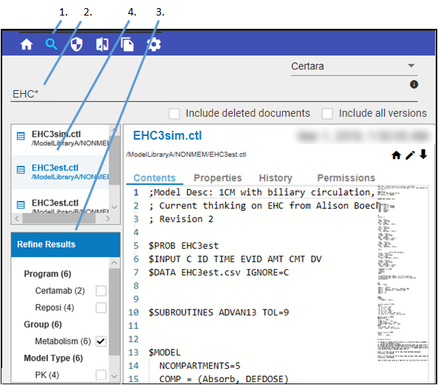The height and width of the screenshot is (385, 438).
Task: Download the file with down arrow icon
Action: (423, 154)
